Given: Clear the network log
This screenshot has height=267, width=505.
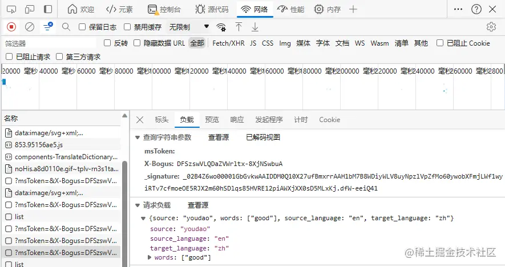Looking at the screenshot, I should (30, 27).
